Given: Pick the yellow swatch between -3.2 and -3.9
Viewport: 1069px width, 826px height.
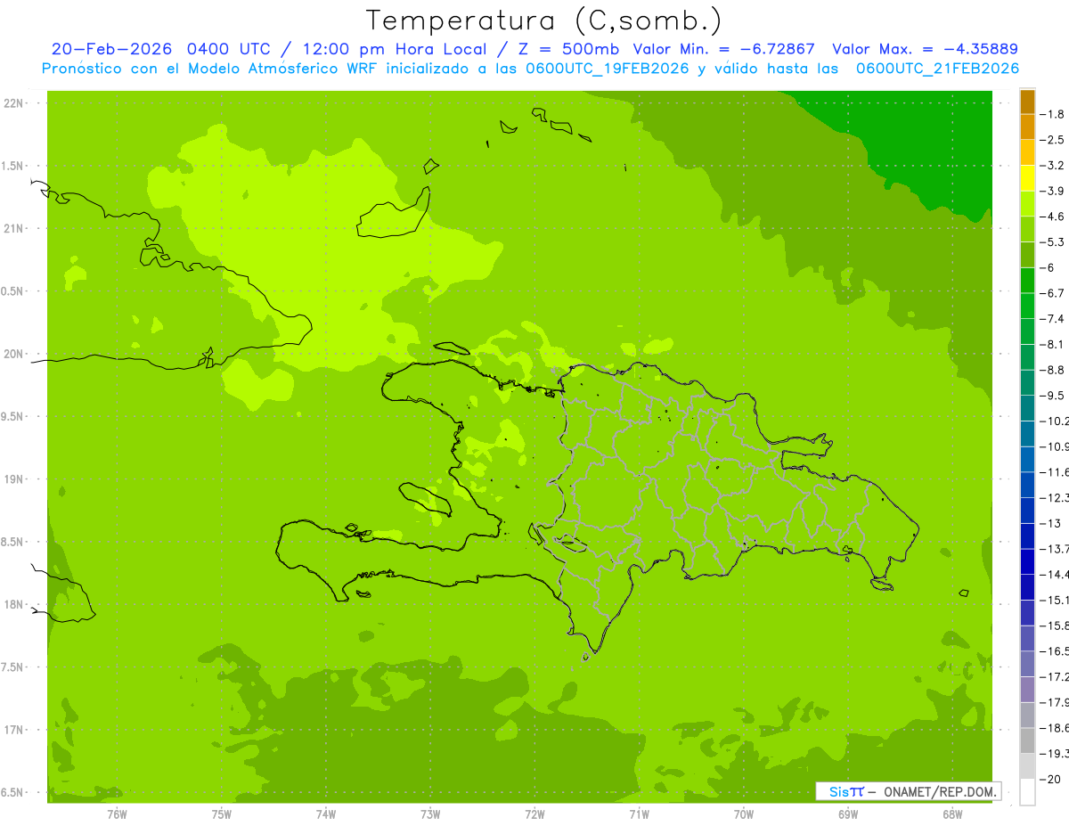Looking at the screenshot, I should tap(1027, 178).
